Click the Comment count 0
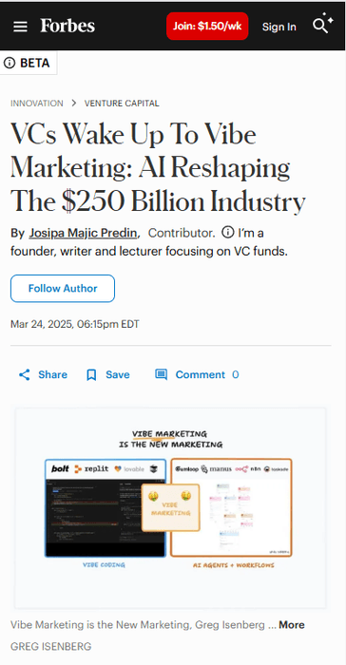 235,374
